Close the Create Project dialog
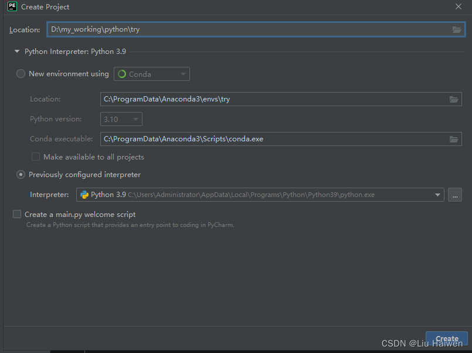Image resolution: width=472 pixels, height=353 pixels. click(458, 6)
